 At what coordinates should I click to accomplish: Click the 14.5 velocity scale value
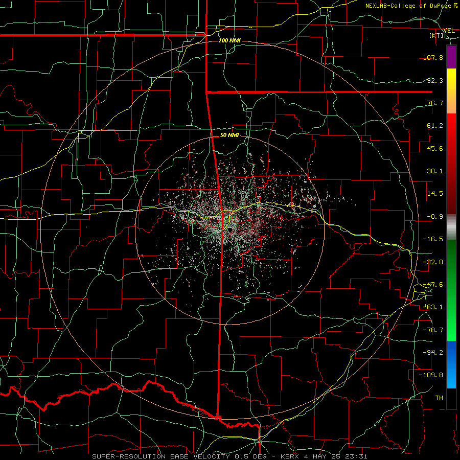coord(435,194)
